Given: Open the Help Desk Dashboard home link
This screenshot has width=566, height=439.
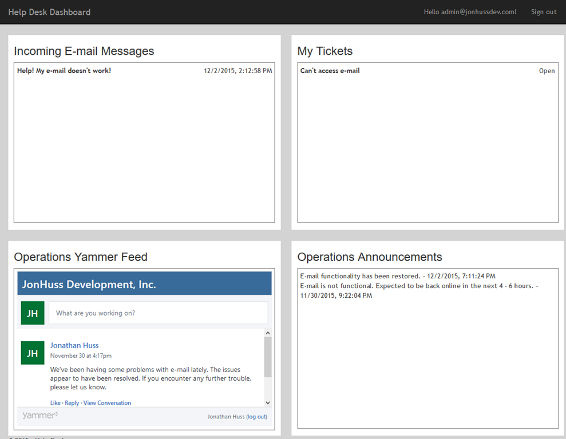Looking at the screenshot, I should click(49, 12).
